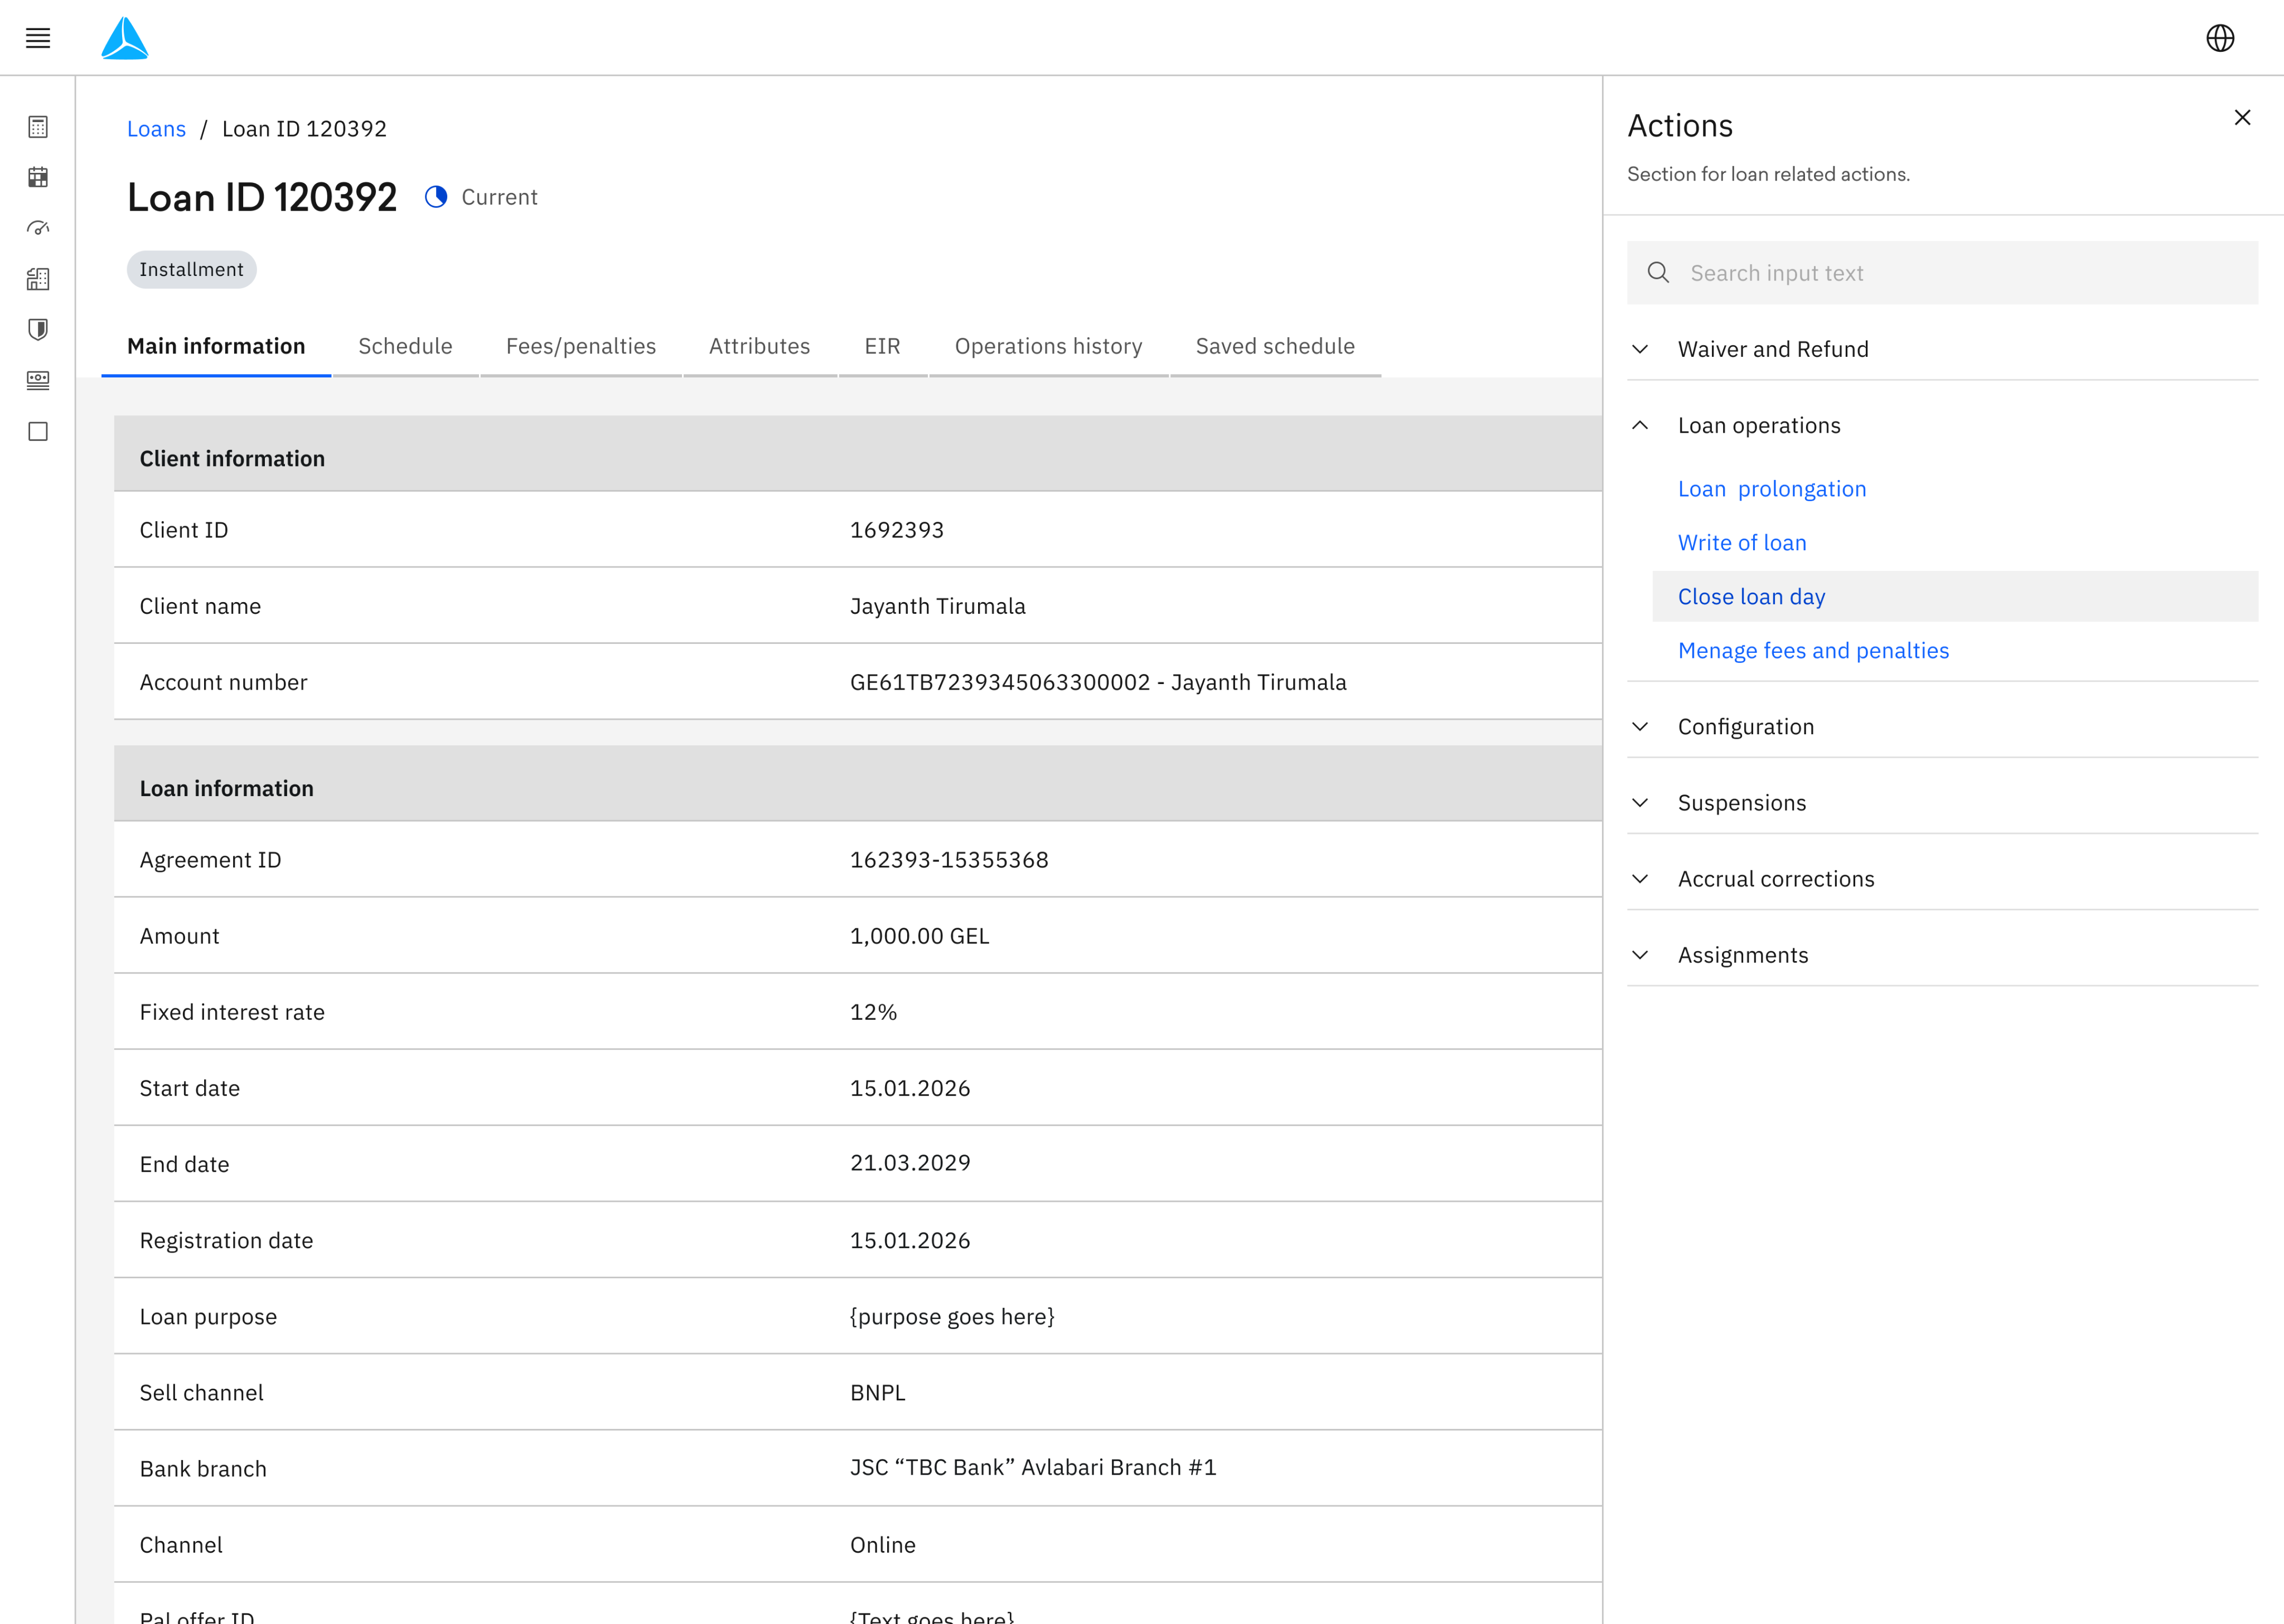Expand the Suspensions section
Image resolution: width=2284 pixels, height=1624 pixels.
[x=1942, y=802]
